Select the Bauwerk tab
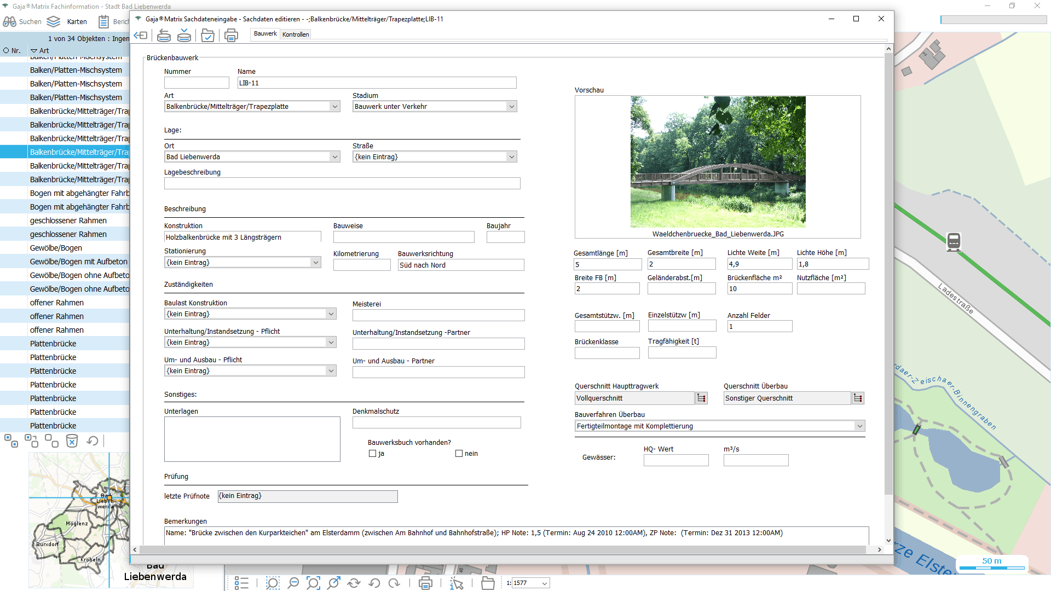Viewport: 1051px width, 591px height. click(x=265, y=34)
